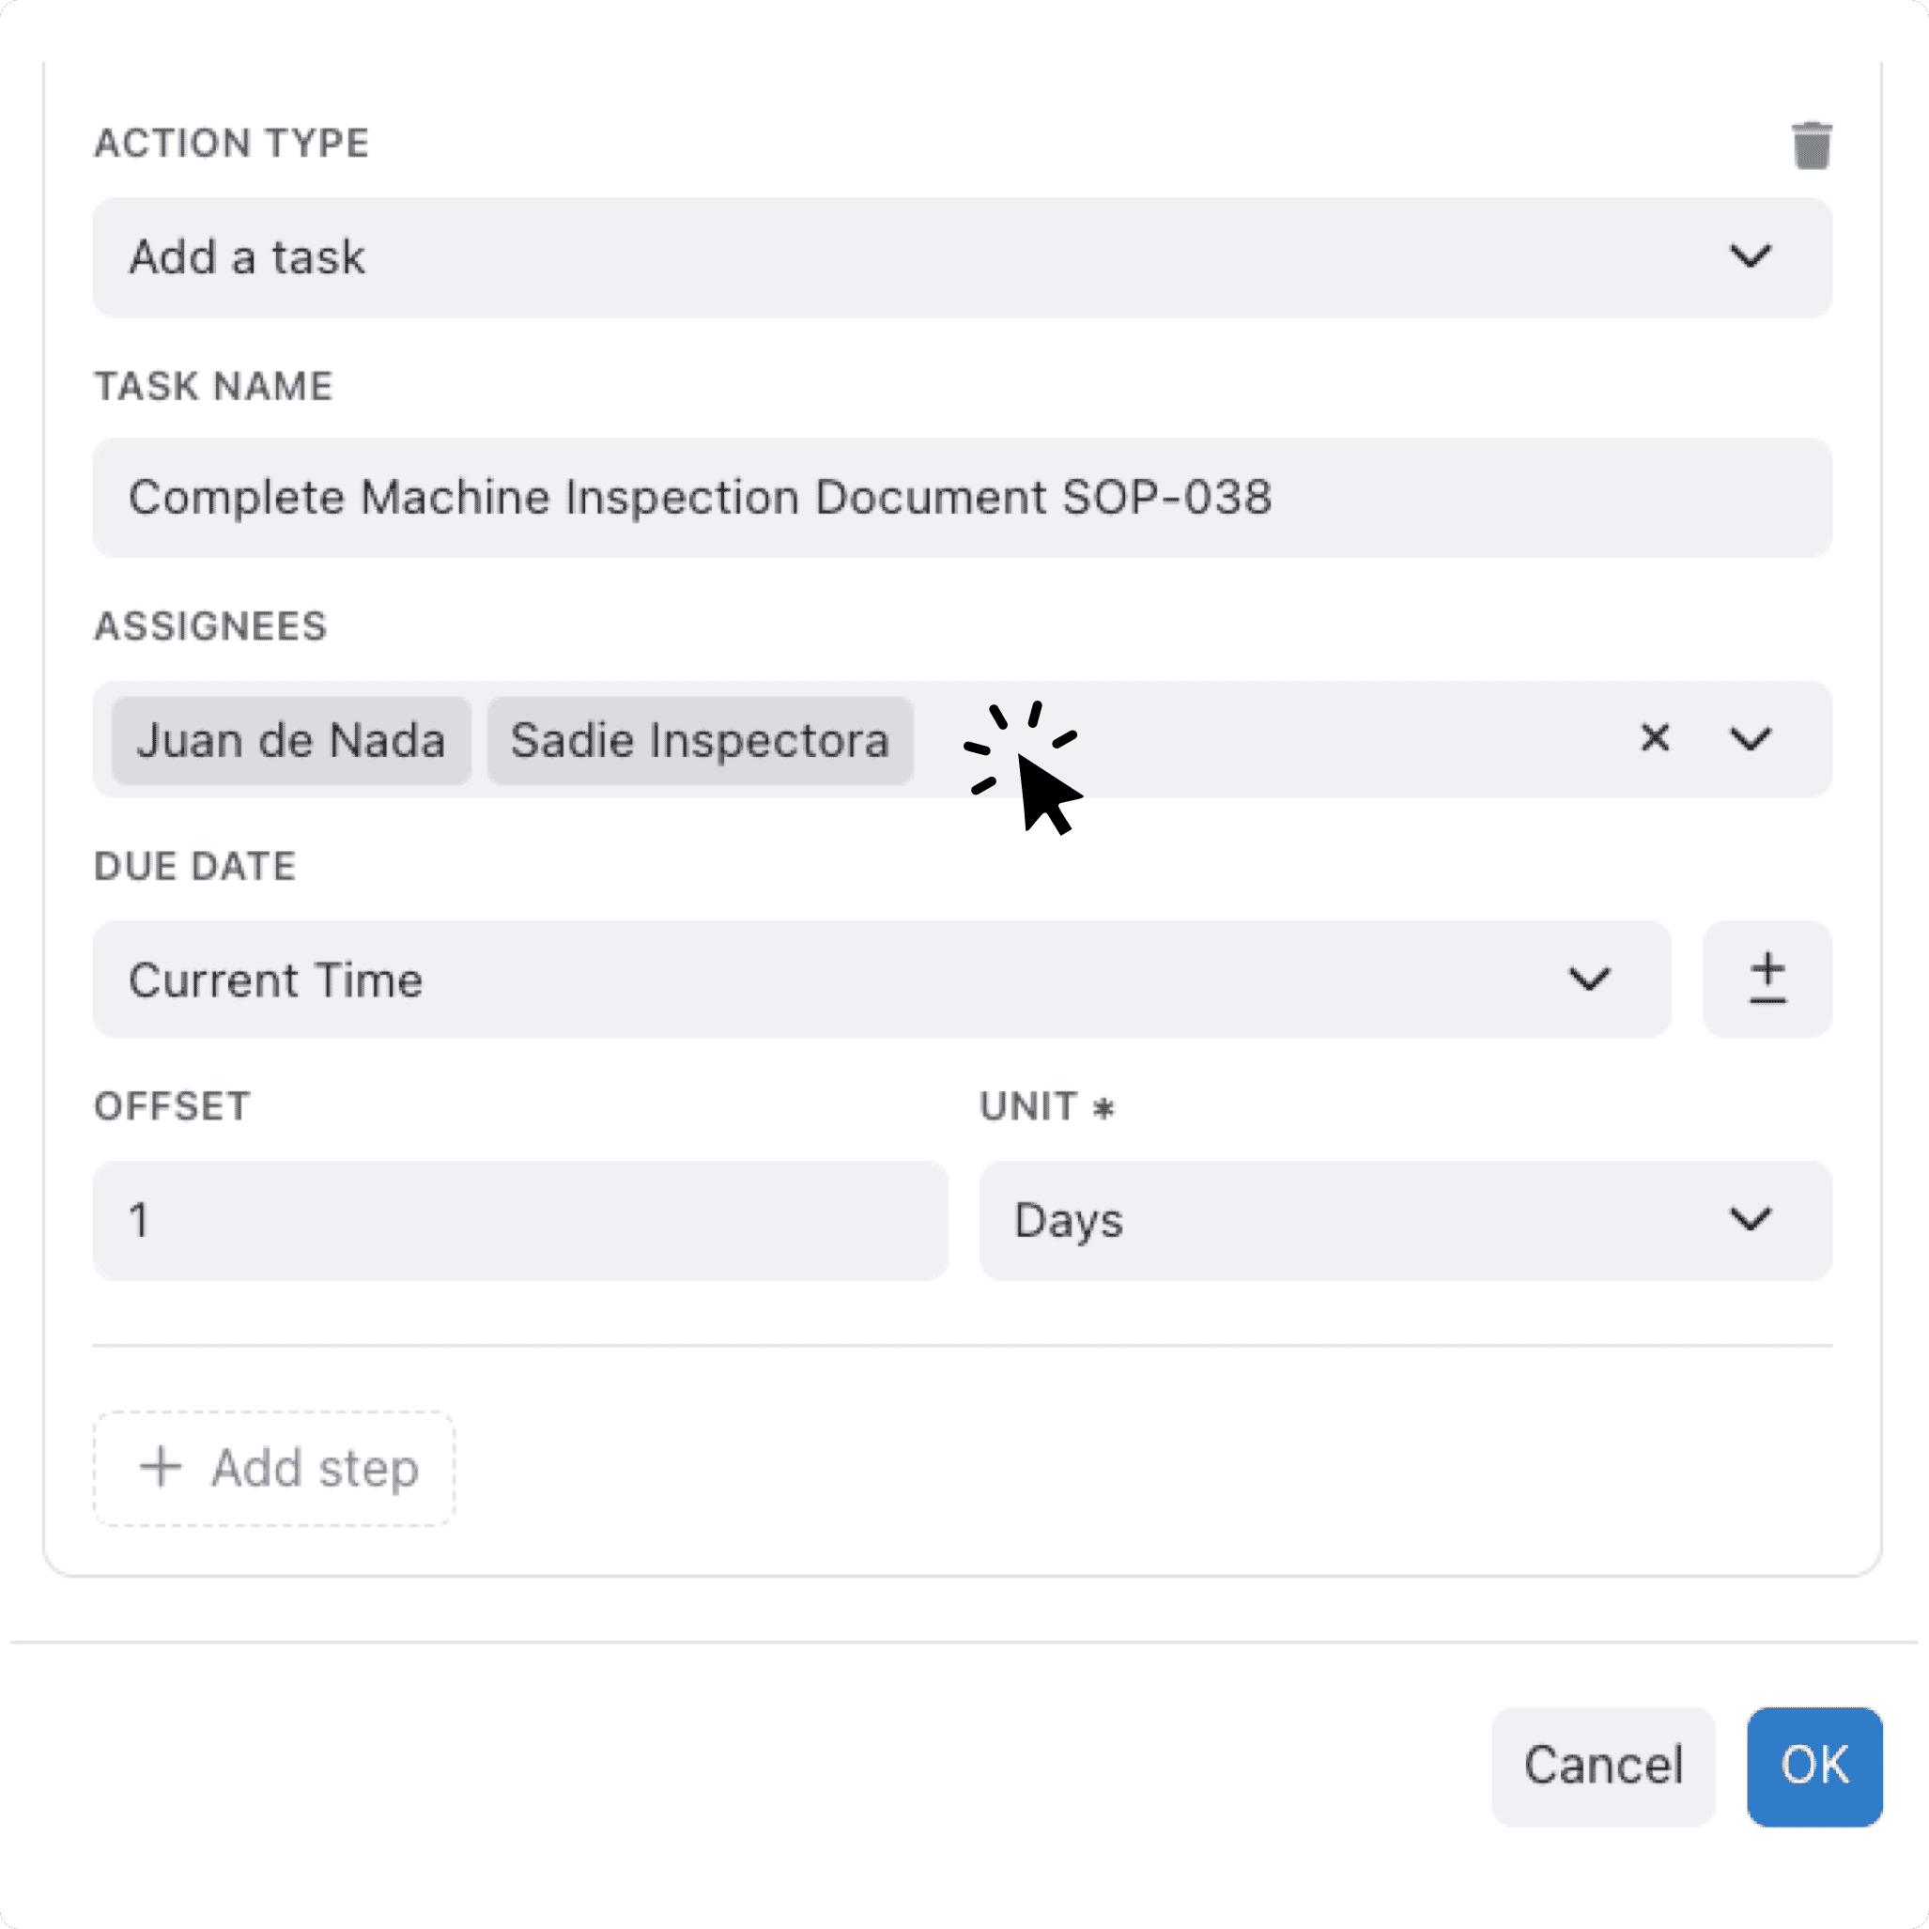Click the TASK NAME label
The image size is (1929, 1929).
214,386
